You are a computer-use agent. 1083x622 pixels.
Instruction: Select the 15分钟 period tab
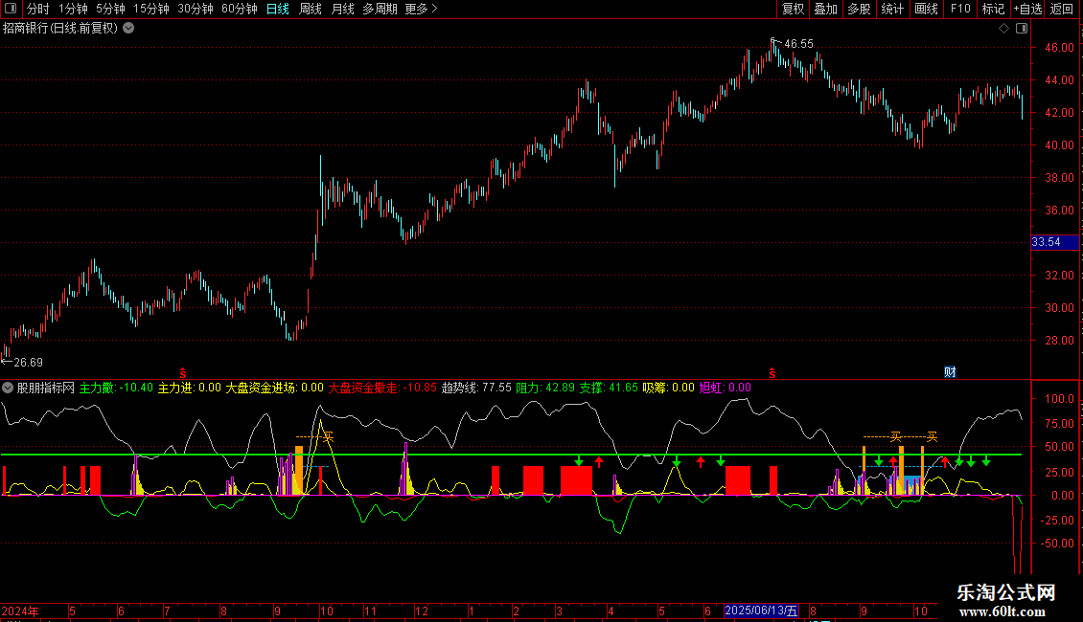click(151, 9)
